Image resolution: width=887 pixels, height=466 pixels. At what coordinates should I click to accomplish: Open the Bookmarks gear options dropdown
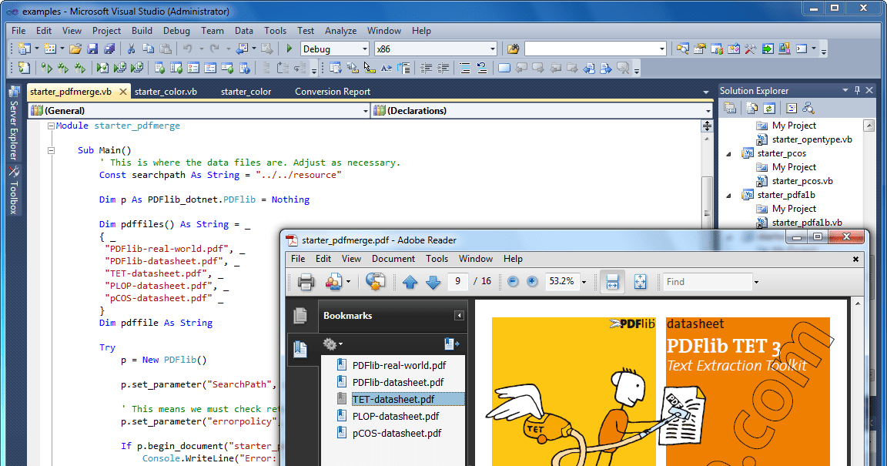pos(333,344)
